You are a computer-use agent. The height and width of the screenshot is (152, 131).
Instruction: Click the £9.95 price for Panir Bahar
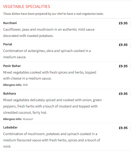[123, 66]
